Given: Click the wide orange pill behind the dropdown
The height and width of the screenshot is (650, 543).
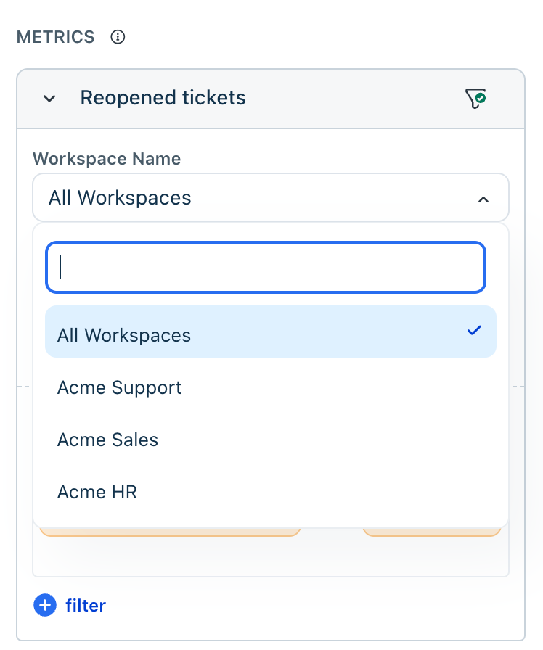Looking at the screenshot, I should click(x=170, y=532).
